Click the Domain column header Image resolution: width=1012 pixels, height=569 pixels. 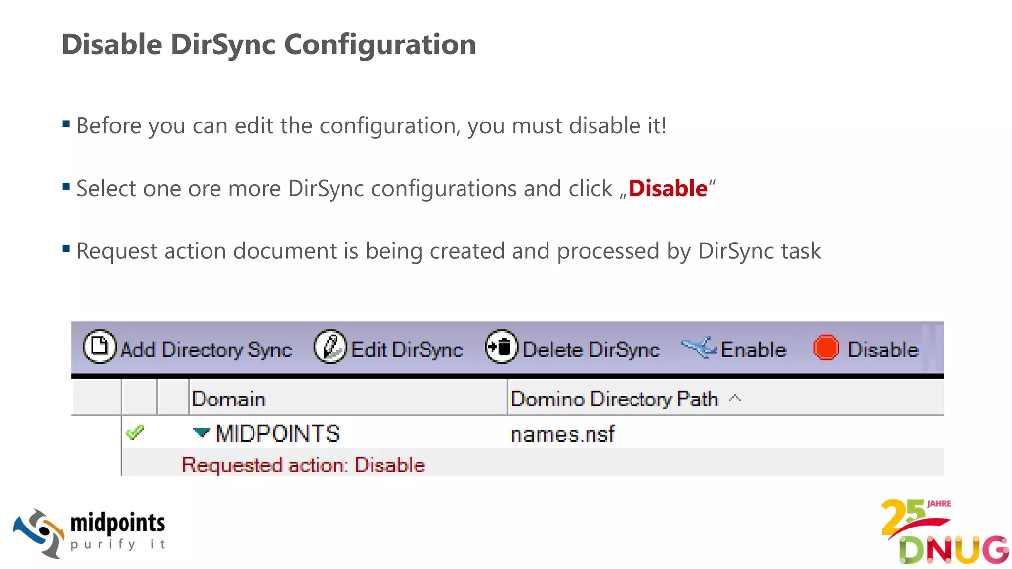348,398
